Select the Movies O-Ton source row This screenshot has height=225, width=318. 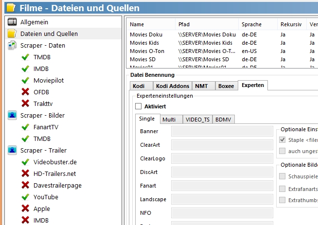222,51
